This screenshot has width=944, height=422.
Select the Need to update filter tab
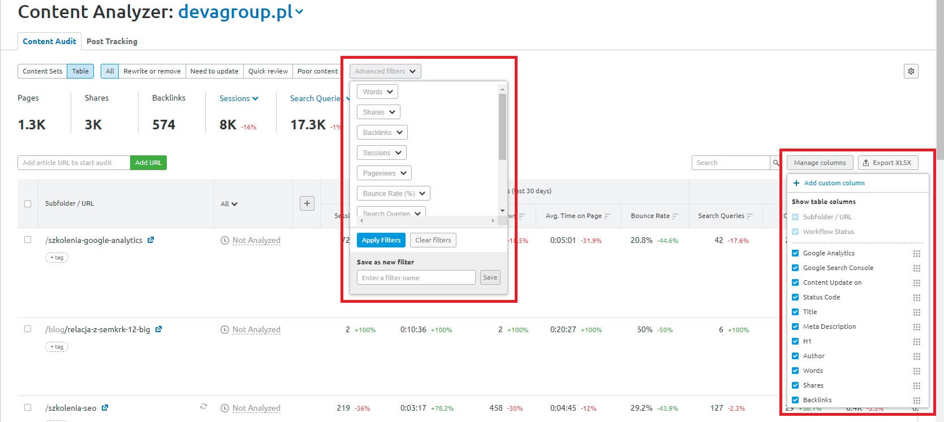click(x=214, y=71)
